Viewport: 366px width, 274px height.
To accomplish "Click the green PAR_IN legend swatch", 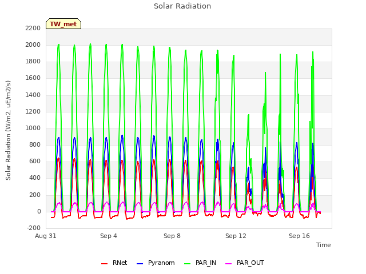I will point(188,264).
